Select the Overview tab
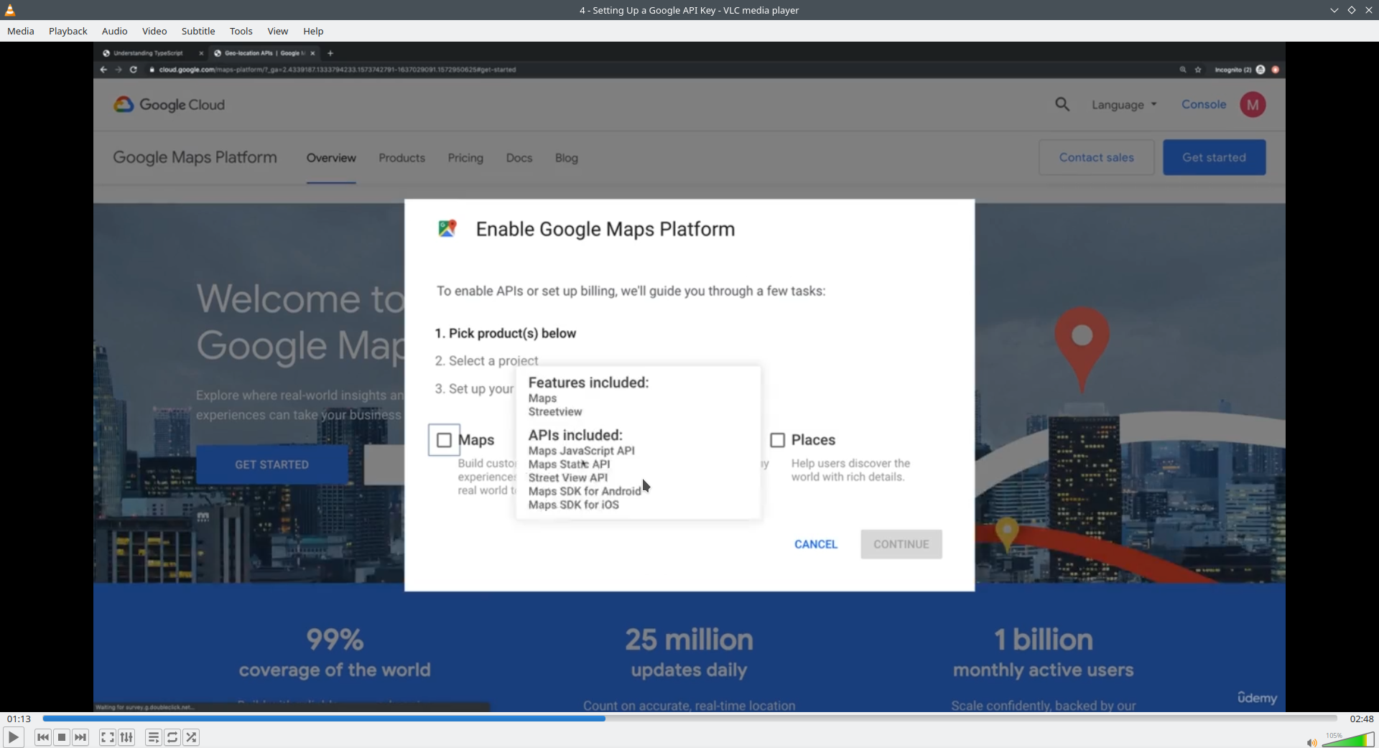 click(x=331, y=158)
